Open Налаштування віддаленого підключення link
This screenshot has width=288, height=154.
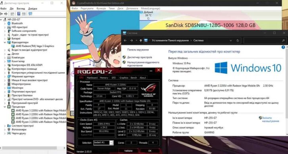[x=143, y=64]
